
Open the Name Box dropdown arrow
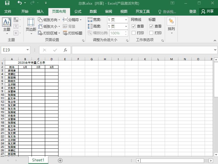(28, 50)
